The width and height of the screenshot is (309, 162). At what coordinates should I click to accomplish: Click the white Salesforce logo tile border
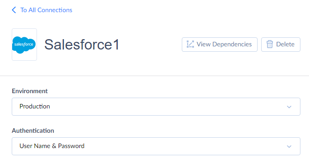(24, 30)
